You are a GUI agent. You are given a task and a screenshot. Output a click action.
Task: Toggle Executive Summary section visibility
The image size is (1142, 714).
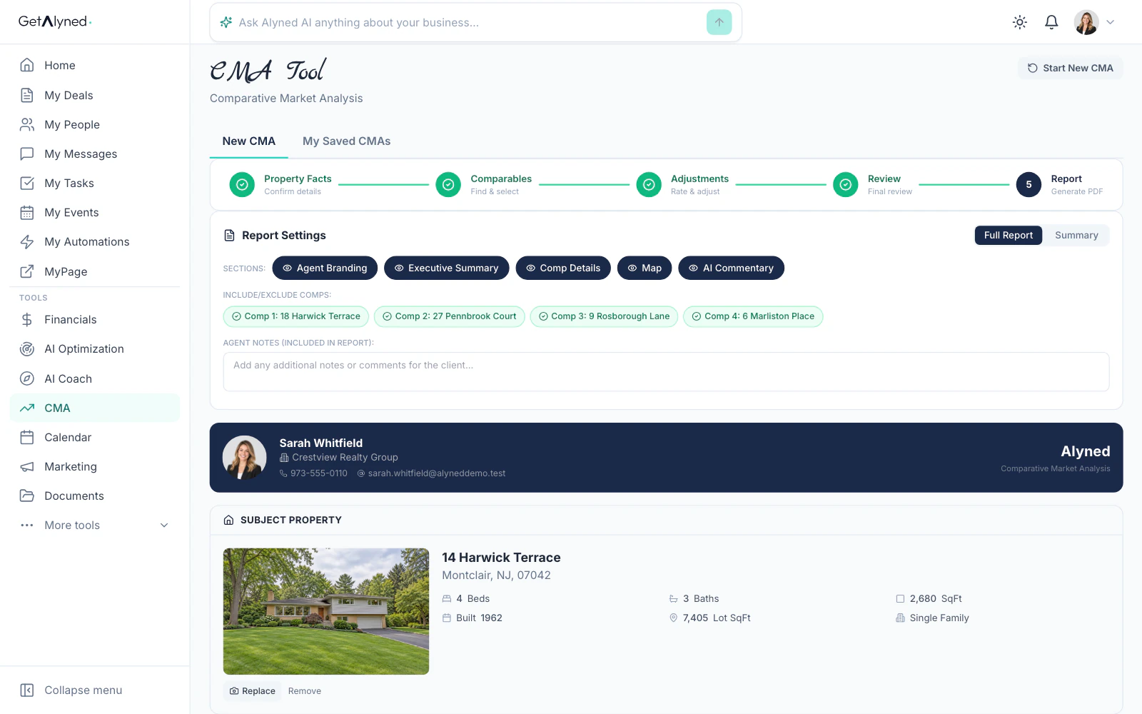[x=446, y=268]
